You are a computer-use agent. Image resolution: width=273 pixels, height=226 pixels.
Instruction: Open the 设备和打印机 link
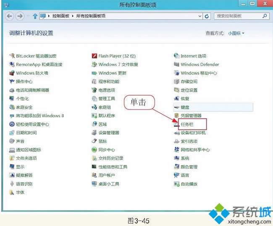click(193, 133)
